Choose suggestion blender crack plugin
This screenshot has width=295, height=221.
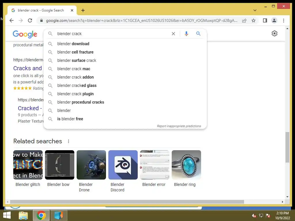click(x=125, y=94)
